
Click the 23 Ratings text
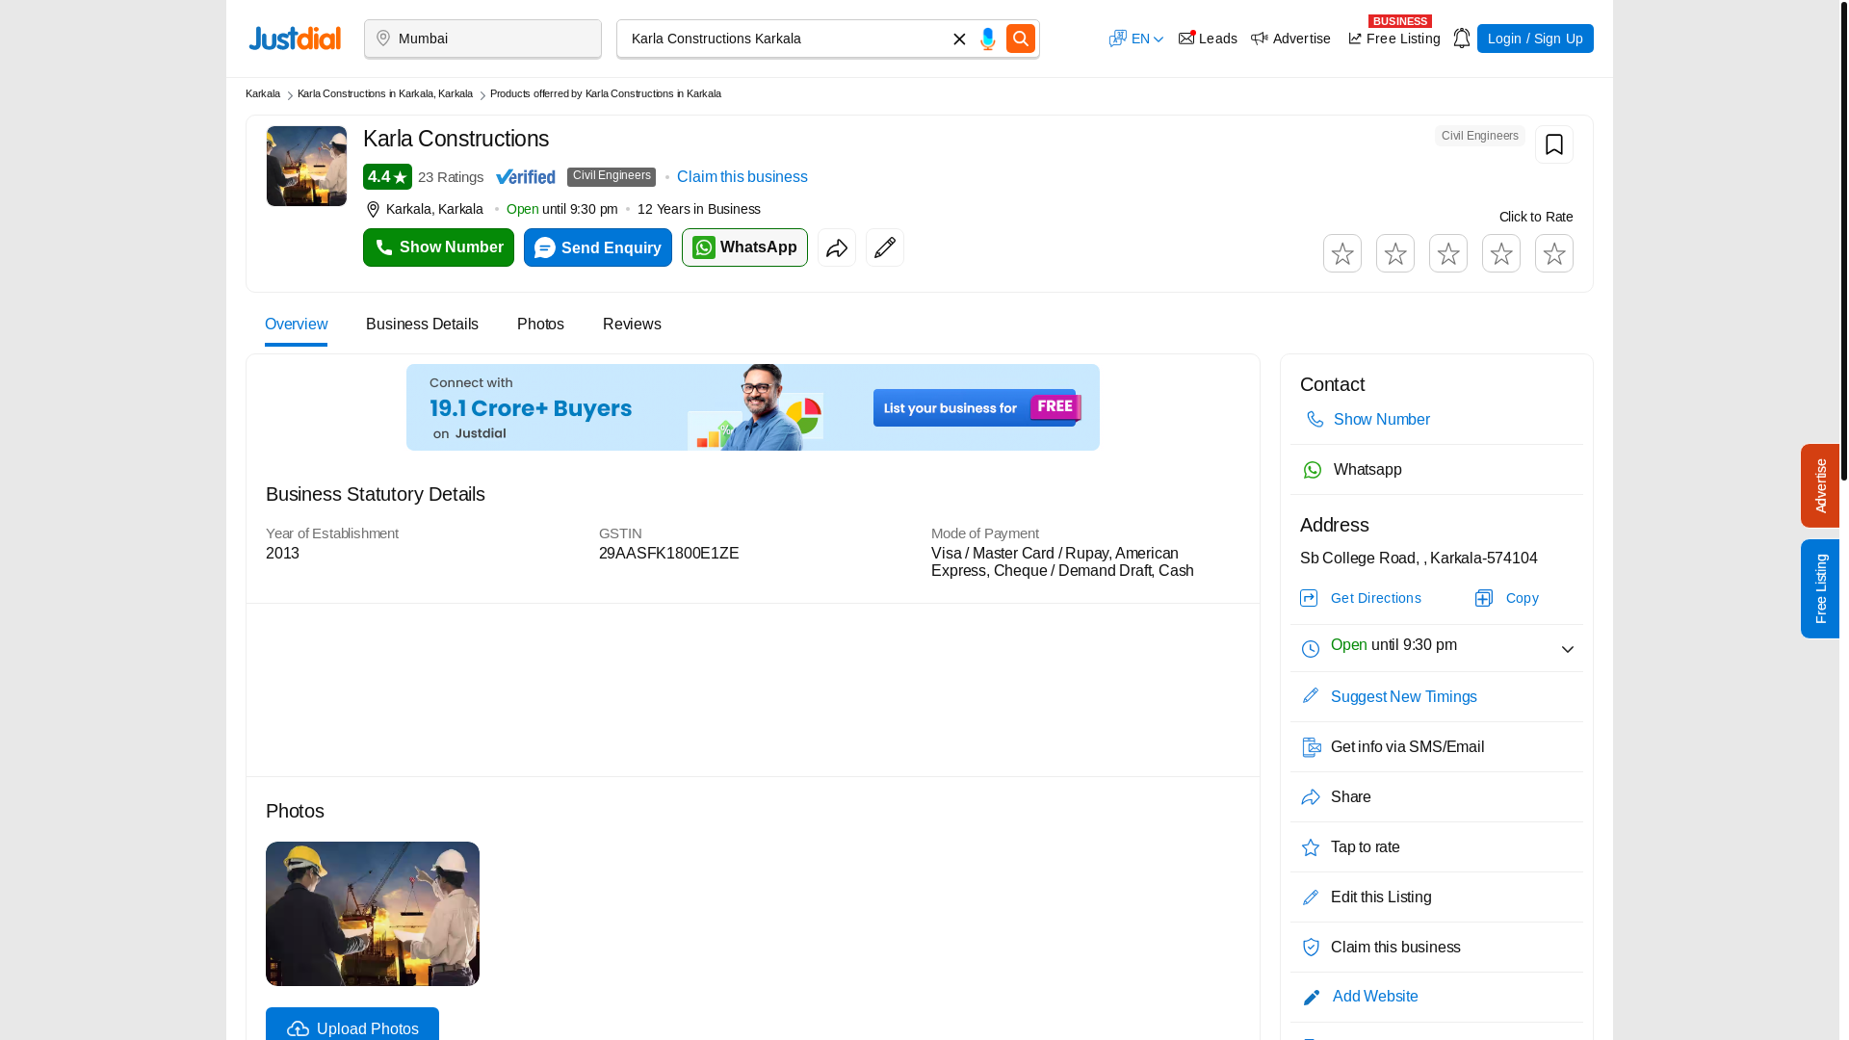point(451,177)
